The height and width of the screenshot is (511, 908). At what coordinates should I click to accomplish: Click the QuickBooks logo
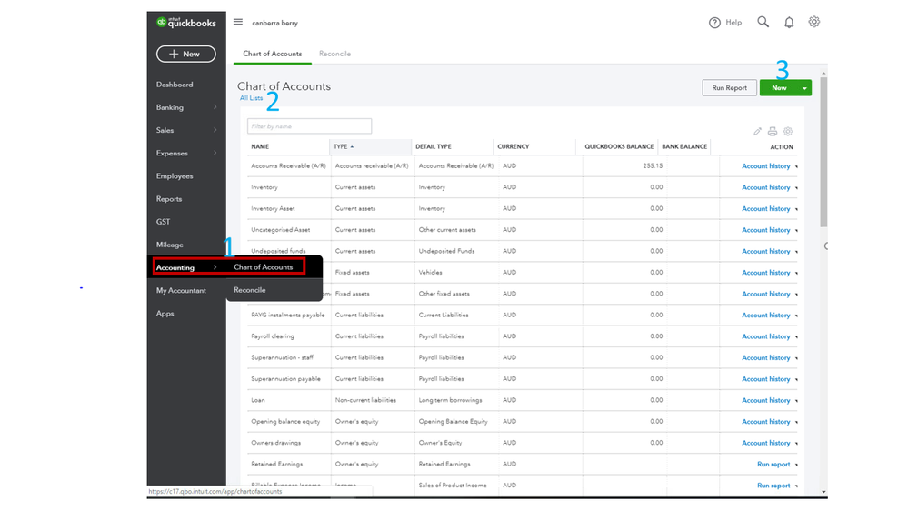point(186,23)
